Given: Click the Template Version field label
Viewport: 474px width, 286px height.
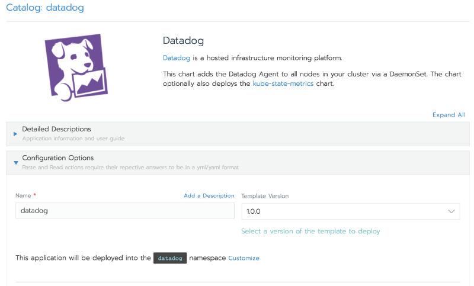Looking at the screenshot, I should pyautogui.click(x=265, y=196).
